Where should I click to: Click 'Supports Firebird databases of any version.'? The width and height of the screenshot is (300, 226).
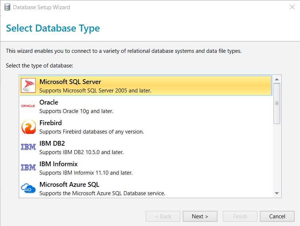[91, 132]
